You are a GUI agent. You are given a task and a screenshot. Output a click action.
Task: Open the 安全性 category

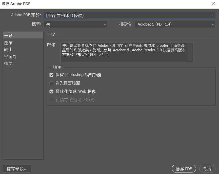point(23,56)
